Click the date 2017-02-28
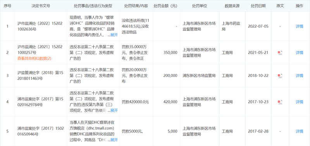 pyautogui.click(x=258, y=131)
